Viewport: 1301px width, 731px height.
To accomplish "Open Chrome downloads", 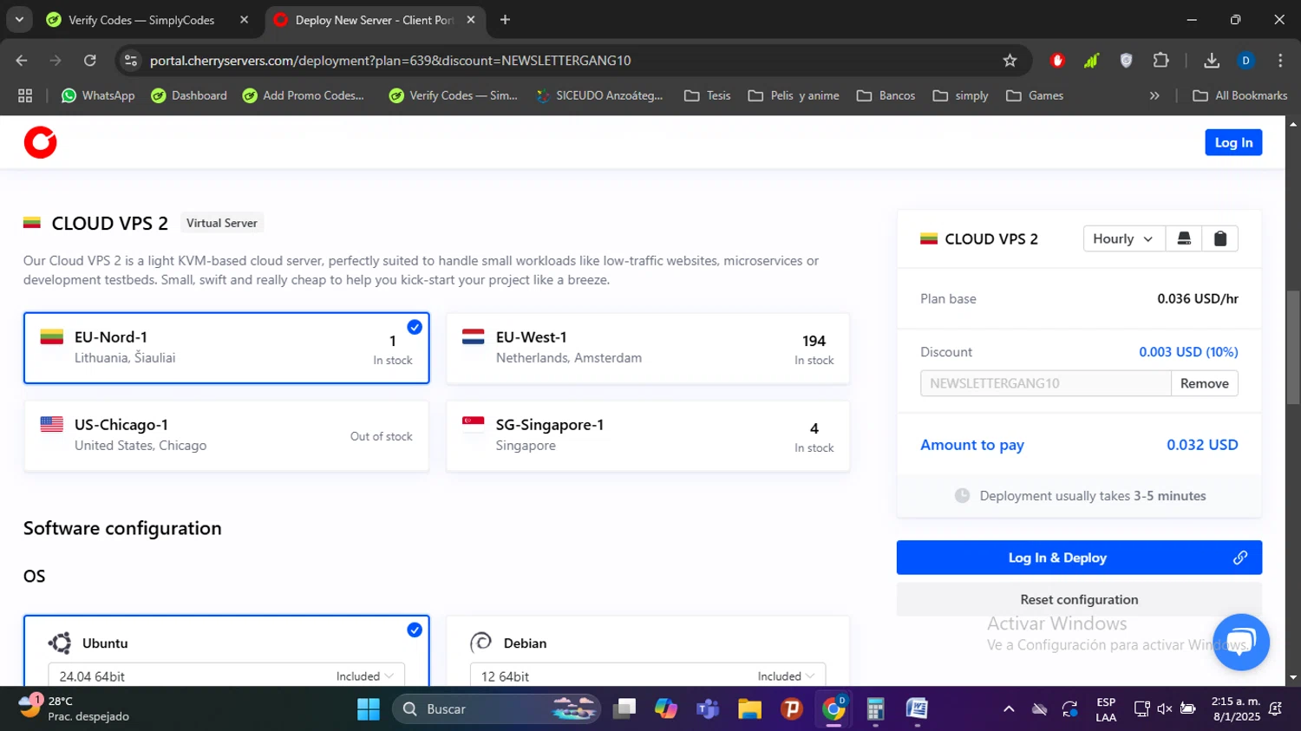I will click(1212, 61).
